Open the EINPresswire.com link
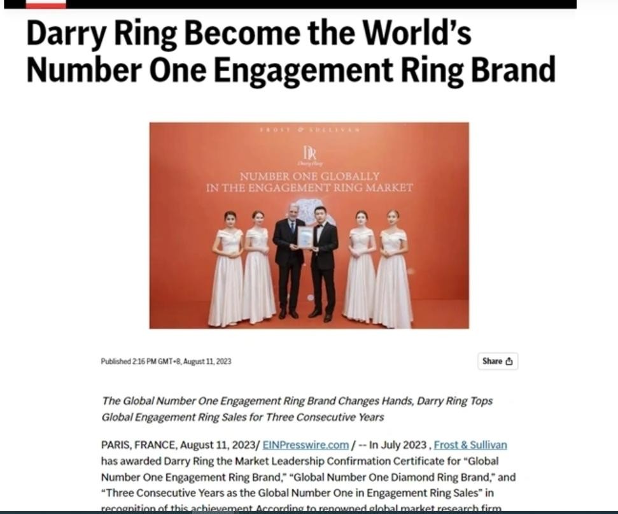 [x=305, y=445]
